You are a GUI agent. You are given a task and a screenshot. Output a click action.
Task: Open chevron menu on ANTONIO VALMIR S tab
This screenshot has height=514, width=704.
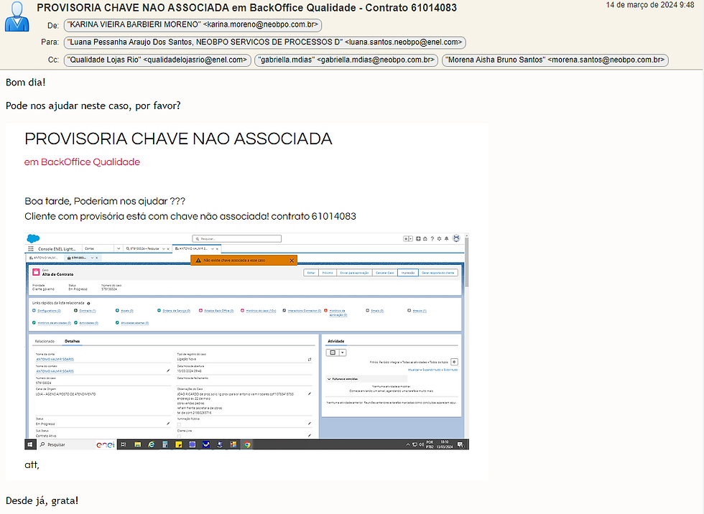[213, 248]
